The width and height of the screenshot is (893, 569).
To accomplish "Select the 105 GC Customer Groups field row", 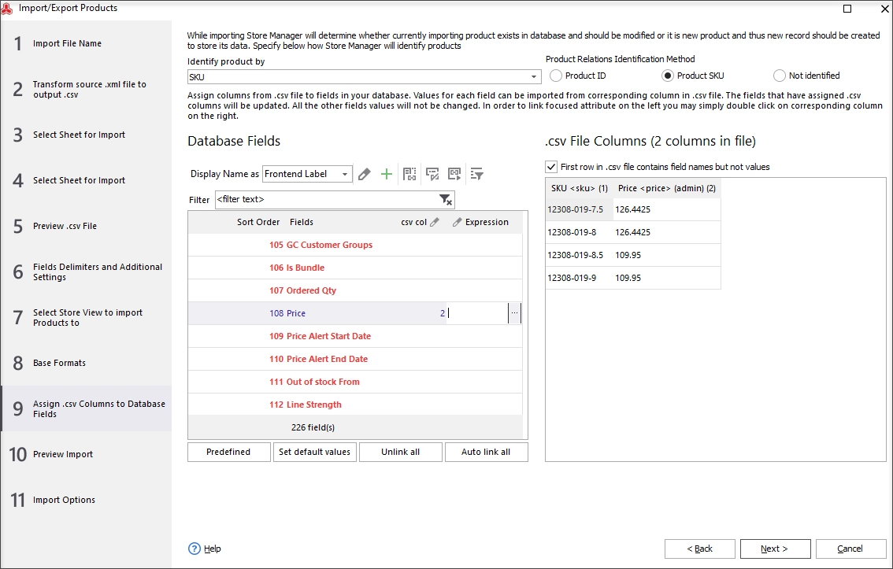I will click(355, 245).
